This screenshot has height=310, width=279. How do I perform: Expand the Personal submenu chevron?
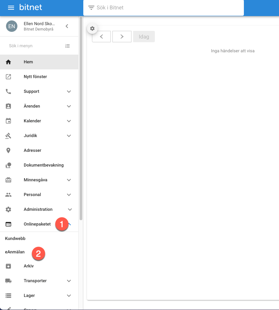tap(69, 195)
